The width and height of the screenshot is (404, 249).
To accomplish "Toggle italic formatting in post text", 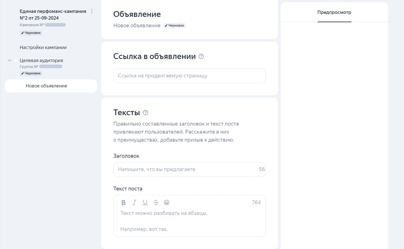I will [134, 203].
